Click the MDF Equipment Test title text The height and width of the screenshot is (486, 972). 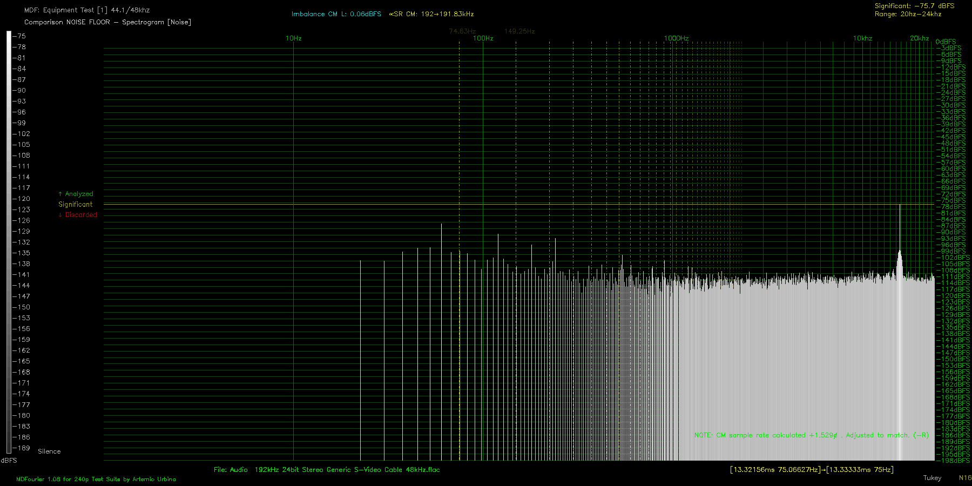coord(87,10)
